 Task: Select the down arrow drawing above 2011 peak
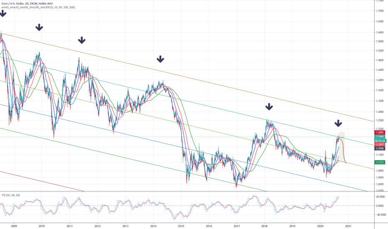[x=82, y=40]
